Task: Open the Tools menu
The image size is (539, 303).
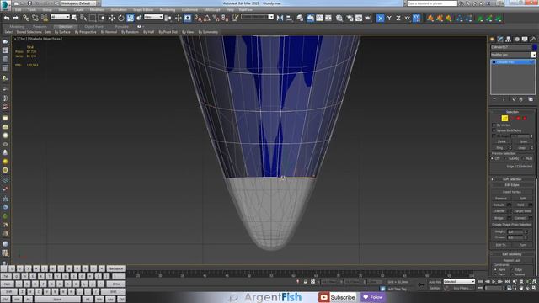Action: click(x=32, y=9)
